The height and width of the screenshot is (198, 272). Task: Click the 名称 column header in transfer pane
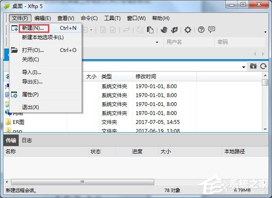coord(46,152)
